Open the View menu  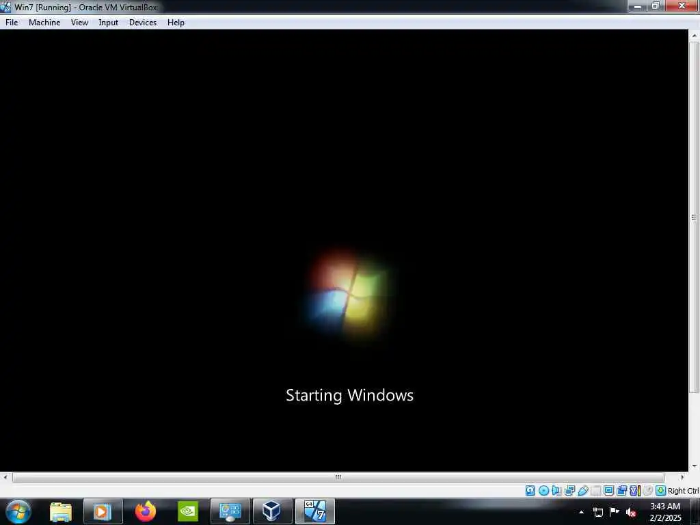pos(79,23)
